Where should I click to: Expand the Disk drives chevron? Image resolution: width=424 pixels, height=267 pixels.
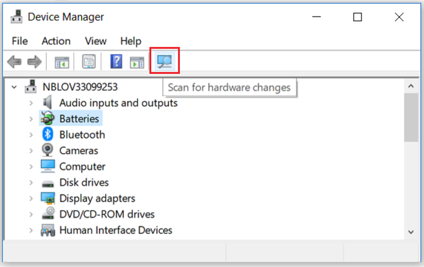pyautogui.click(x=31, y=183)
